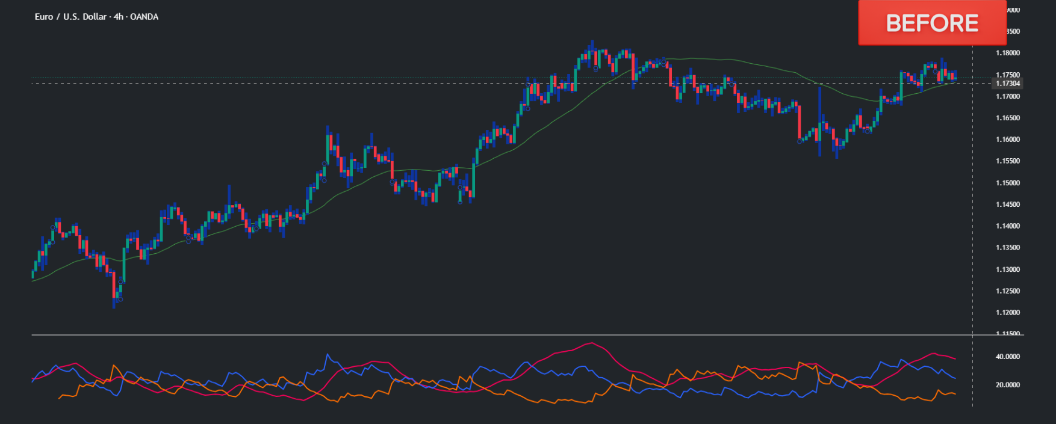Click the left start of the green moving average
This screenshot has height=424, width=1056.
pyautogui.click(x=33, y=280)
